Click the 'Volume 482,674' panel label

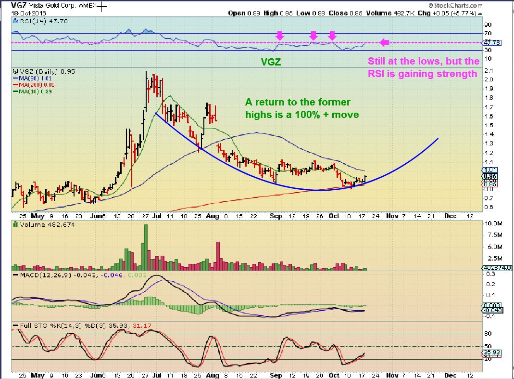(47, 224)
